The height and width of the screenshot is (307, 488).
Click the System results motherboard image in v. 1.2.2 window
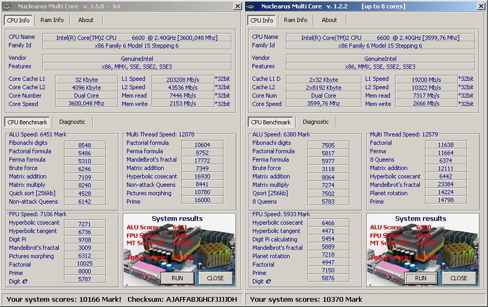coord(422,250)
